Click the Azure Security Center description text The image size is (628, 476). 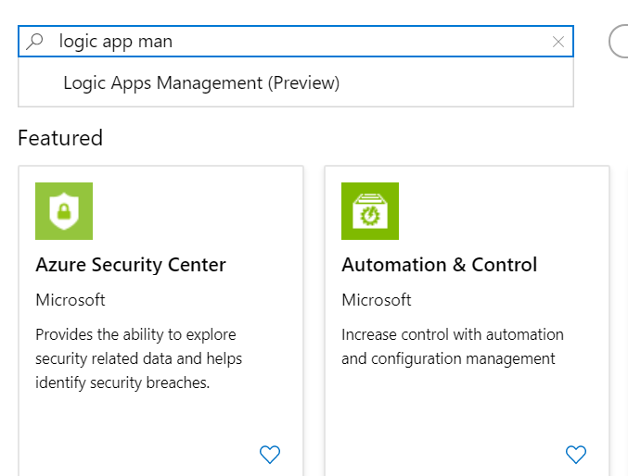click(x=138, y=358)
